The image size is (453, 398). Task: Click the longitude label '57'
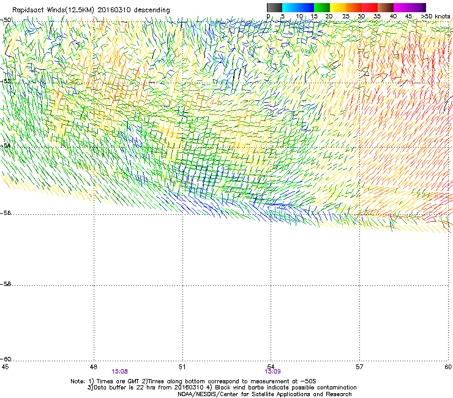click(359, 367)
